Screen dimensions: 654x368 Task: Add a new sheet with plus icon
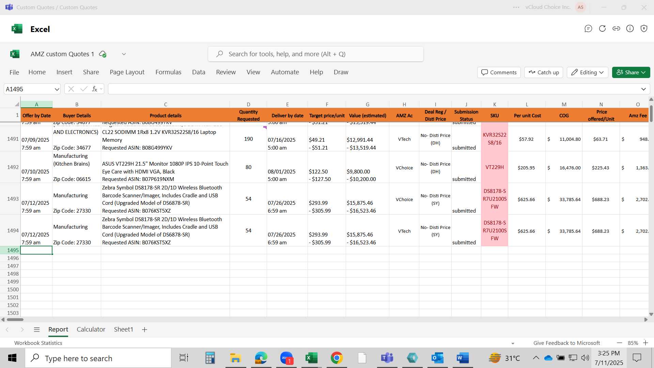tap(144, 329)
